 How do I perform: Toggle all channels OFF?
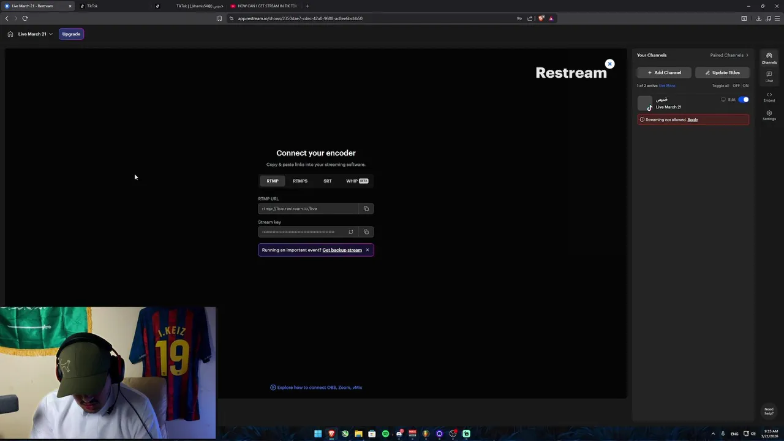click(736, 86)
